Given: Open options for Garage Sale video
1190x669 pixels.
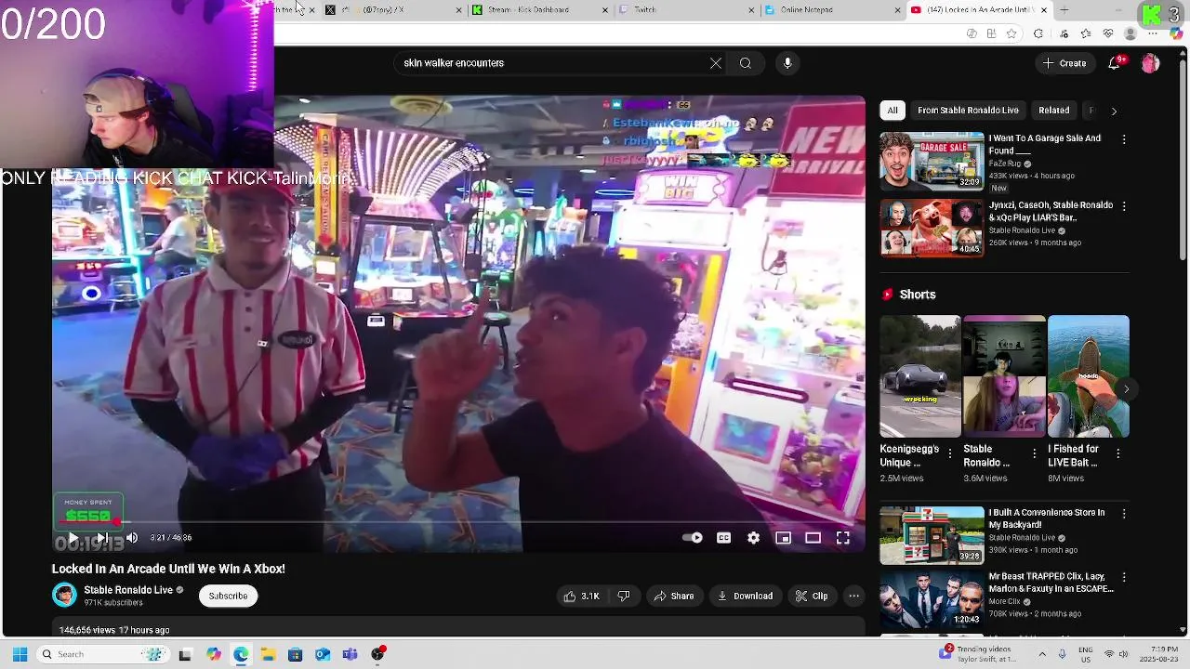Looking at the screenshot, I should click(1124, 139).
